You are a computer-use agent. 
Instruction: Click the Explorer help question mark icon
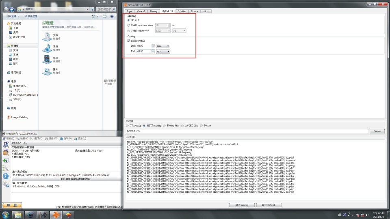(111, 16)
